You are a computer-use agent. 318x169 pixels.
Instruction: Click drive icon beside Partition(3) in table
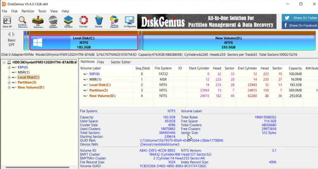click(x=86, y=90)
